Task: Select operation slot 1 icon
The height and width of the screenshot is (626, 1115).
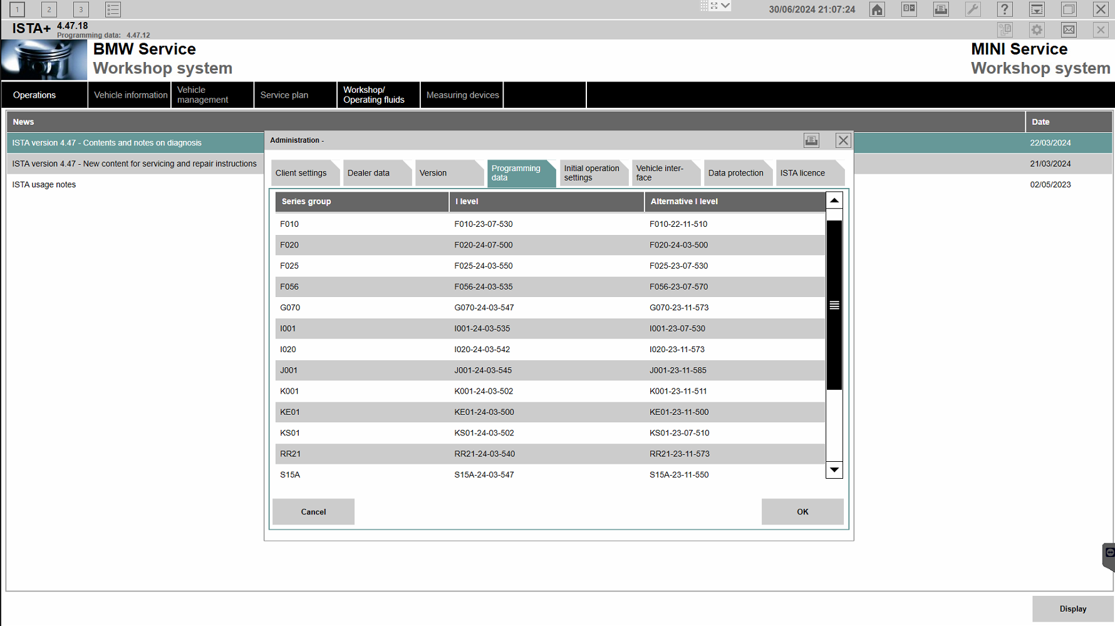Action: pyautogui.click(x=18, y=9)
